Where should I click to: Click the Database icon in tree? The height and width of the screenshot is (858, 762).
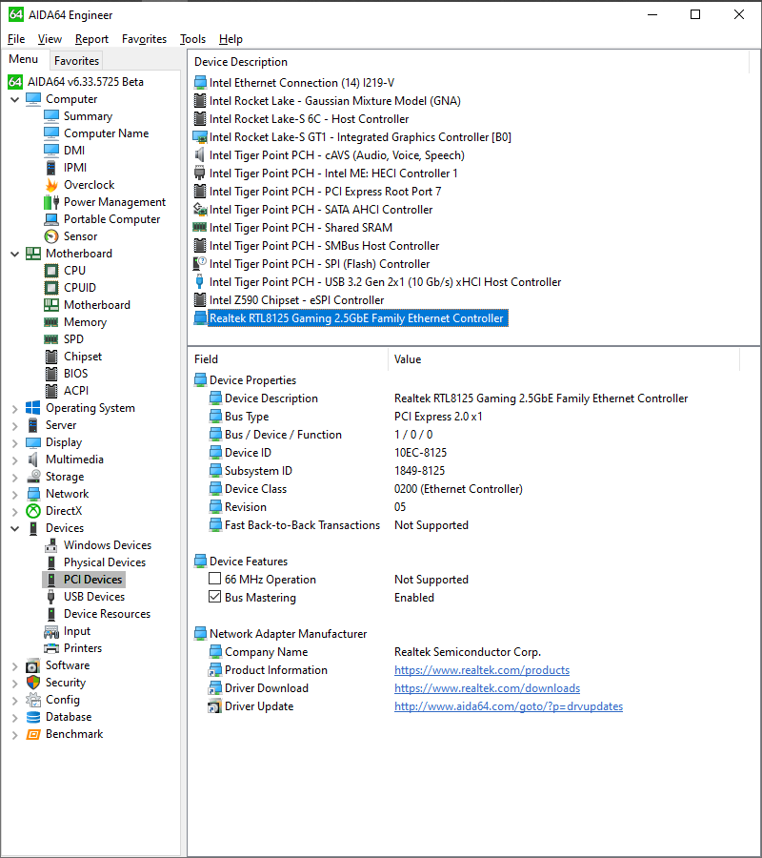coord(33,717)
